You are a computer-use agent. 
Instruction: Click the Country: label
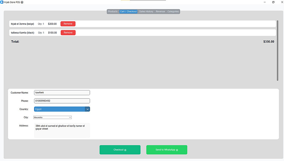[x=24, y=109]
